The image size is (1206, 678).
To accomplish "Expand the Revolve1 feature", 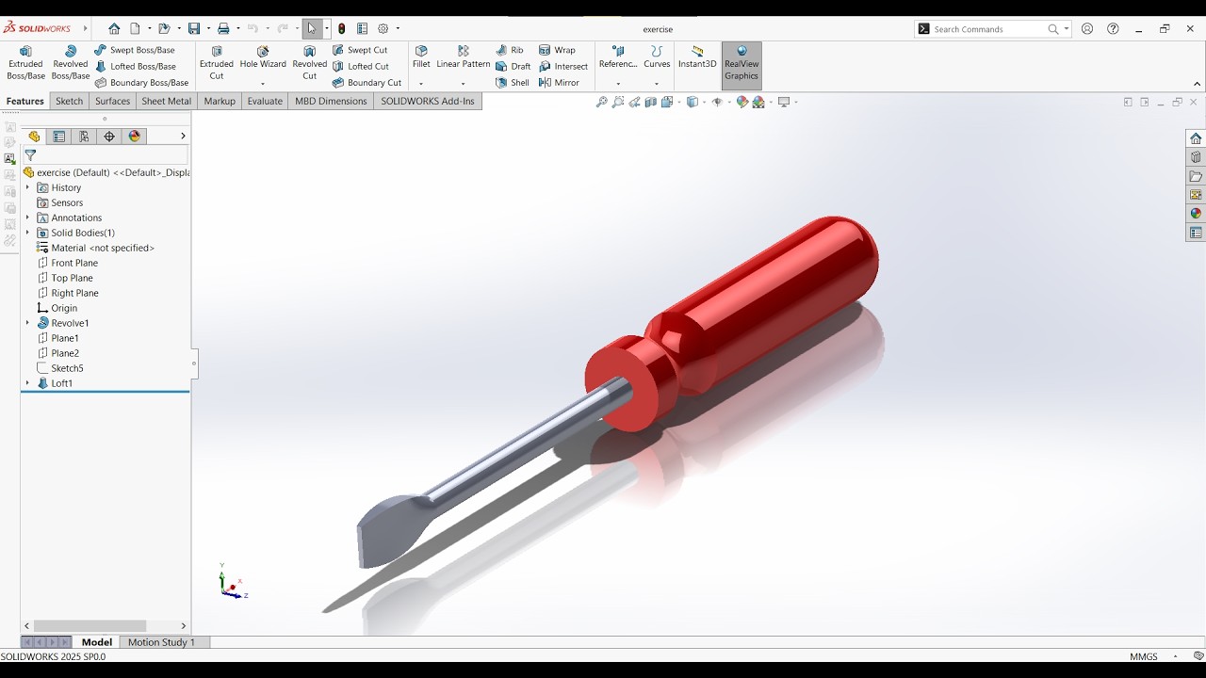I will 27,323.
